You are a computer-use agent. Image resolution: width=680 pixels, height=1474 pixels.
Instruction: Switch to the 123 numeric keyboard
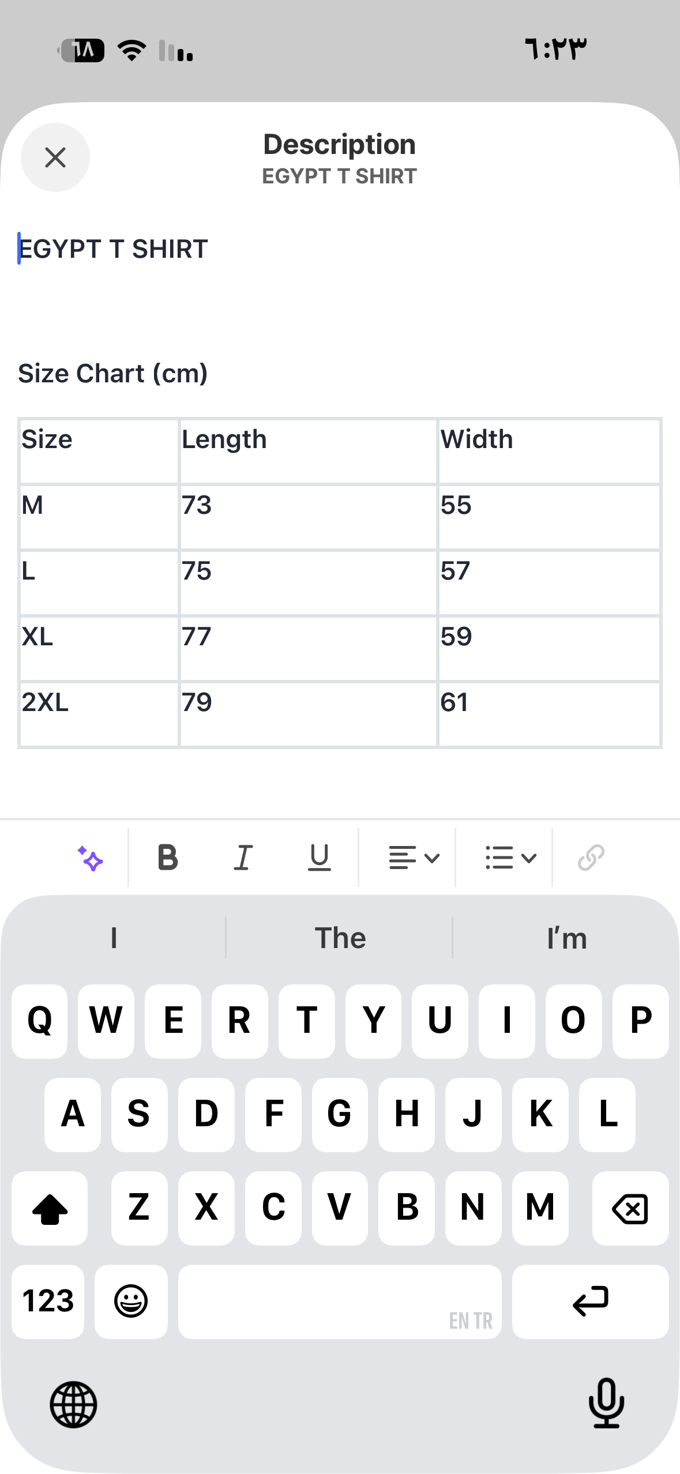point(48,1302)
